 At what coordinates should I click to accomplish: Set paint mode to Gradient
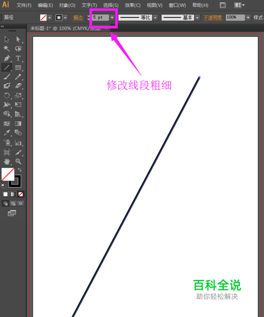click(x=13, y=194)
